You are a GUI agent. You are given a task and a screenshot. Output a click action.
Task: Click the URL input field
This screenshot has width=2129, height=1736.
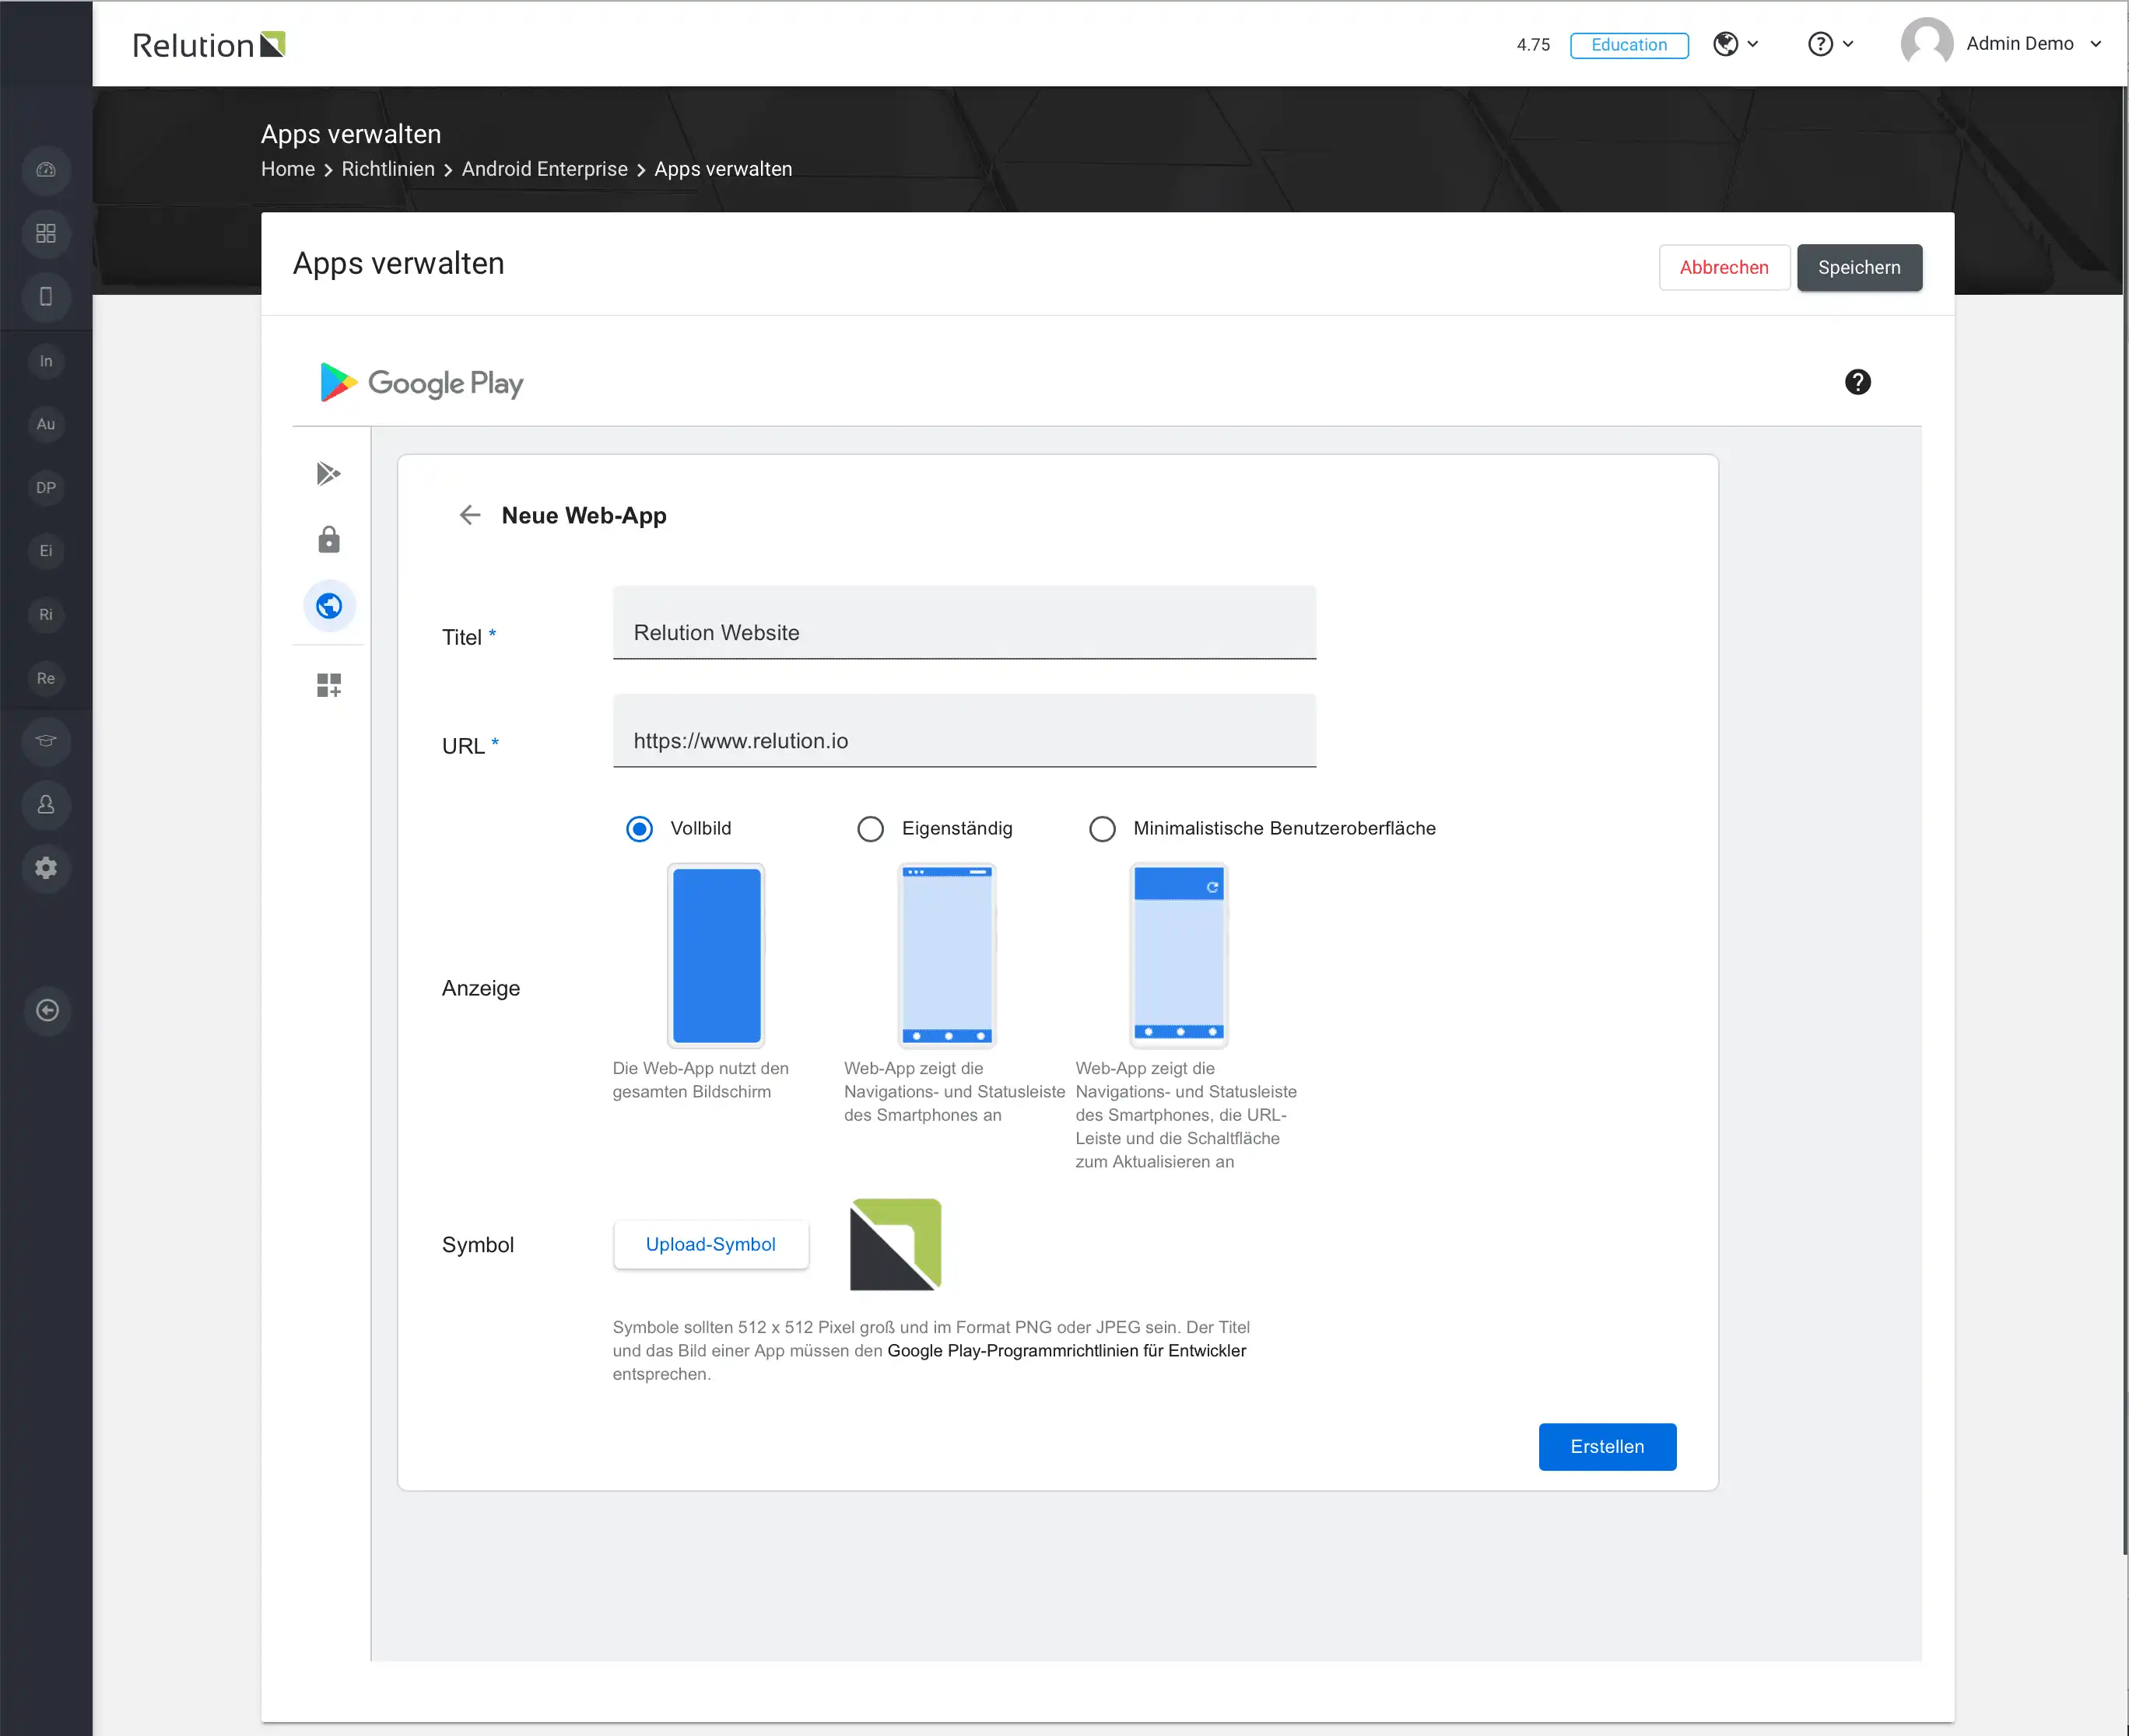964,732
